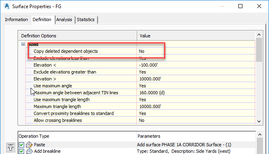Select the Maximum triangle length row
Image resolution: width=269 pixels, height=154 pixels.
[140, 106]
